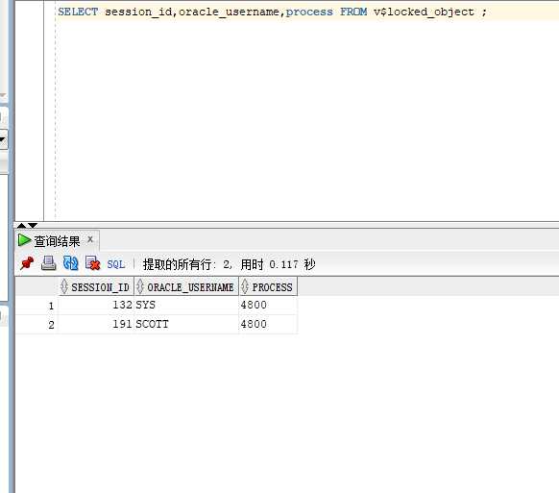Click the FROM keyword in the SQL editor
The width and height of the screenshot is (559, 493).
[x=353, y=12]
